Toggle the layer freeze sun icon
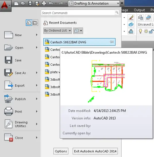 click(146, 31)
